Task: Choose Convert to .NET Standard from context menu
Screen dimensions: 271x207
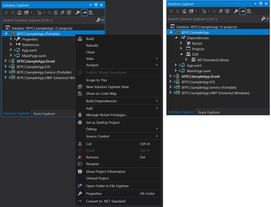Action: tap(105, 201)
